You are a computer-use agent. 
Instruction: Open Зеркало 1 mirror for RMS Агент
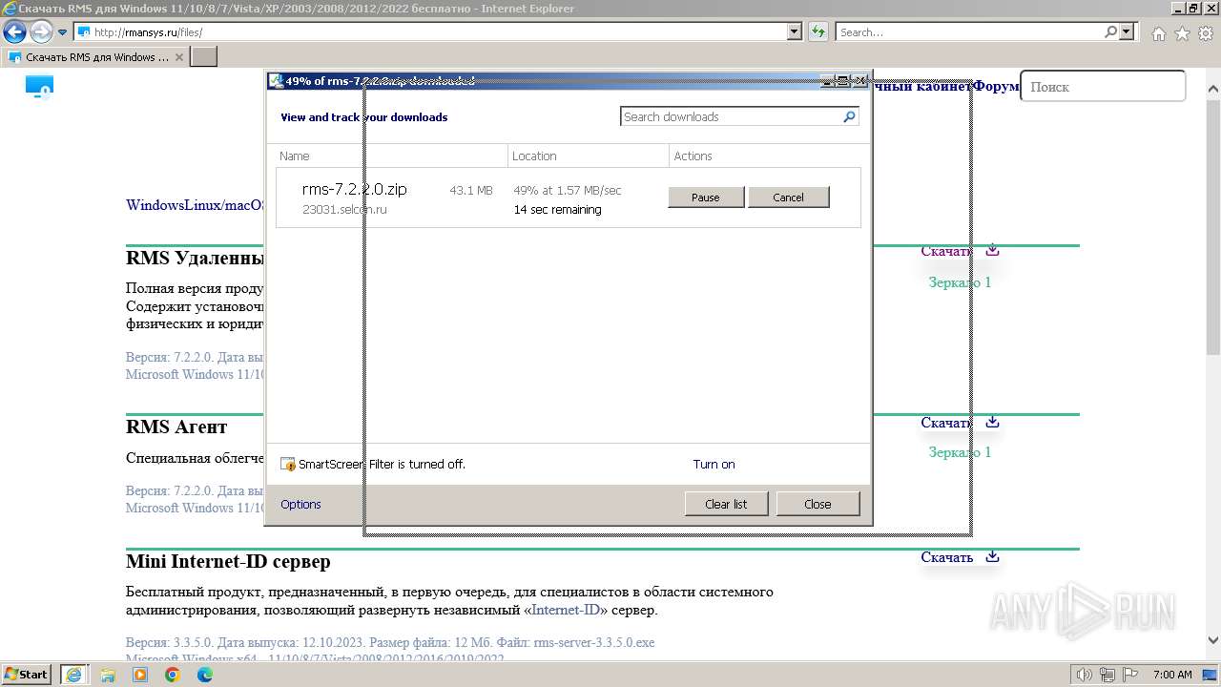pyautogui.click(x=960, y=452)
